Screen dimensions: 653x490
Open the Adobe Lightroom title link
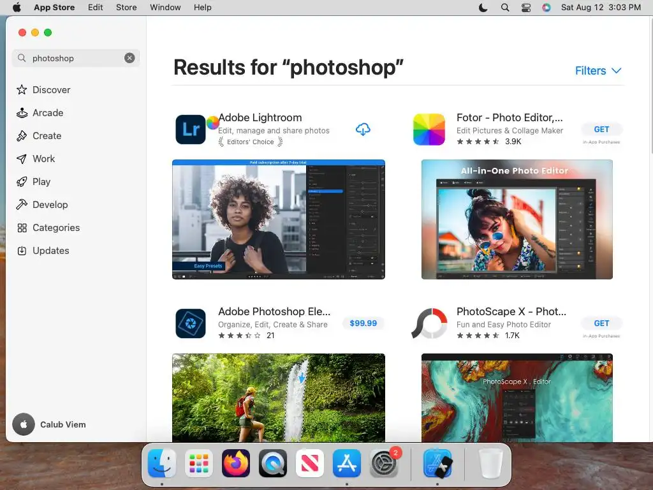pyautogui.click(x=260, y=117)
